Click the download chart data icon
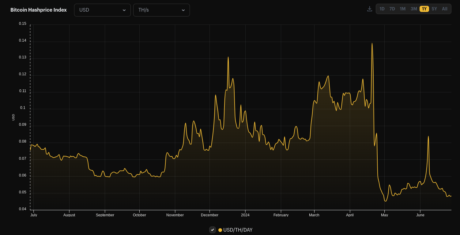Image resolution: width=460 pixels, height=235 pixels. (x=369, y=9)
